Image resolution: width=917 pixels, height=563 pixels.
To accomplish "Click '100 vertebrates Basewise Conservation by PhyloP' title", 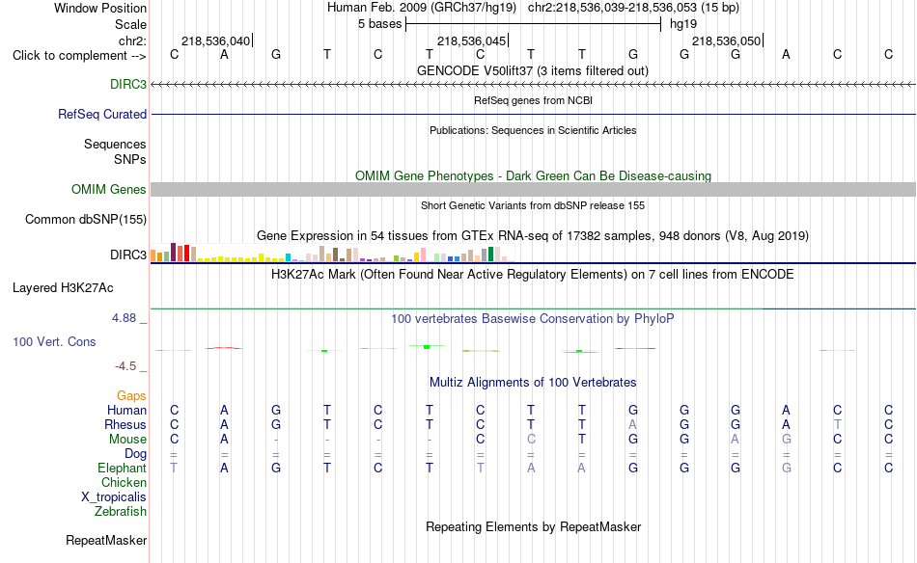I will 533,319.
